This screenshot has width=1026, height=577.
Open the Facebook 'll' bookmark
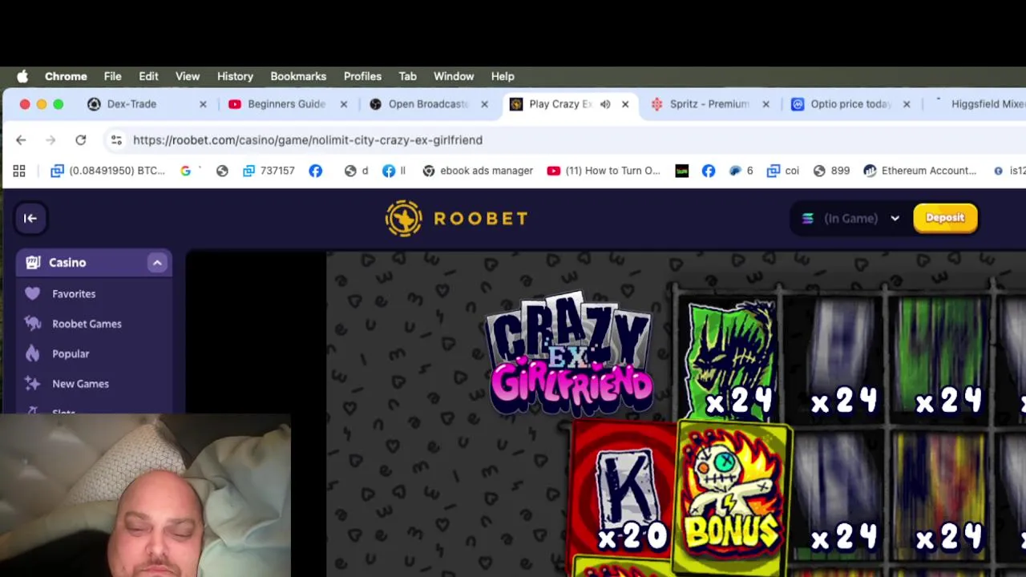394,171
